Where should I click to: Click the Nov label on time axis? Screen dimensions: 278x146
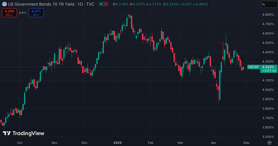pos(54,143)
